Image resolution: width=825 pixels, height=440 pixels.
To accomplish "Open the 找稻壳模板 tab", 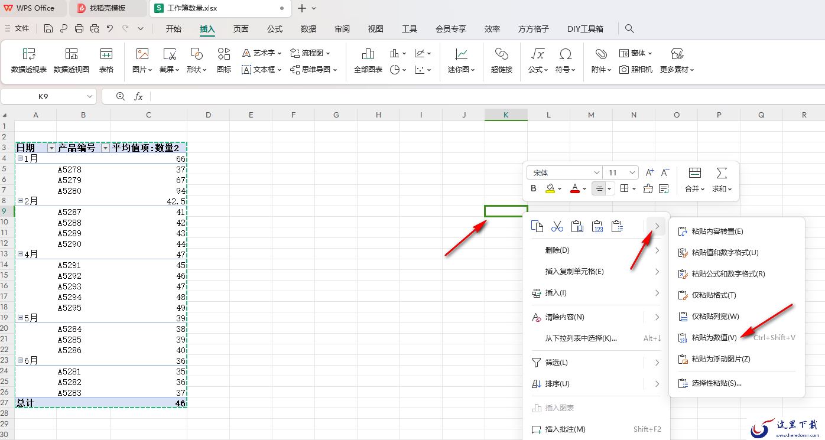I will tap(108, 8).
